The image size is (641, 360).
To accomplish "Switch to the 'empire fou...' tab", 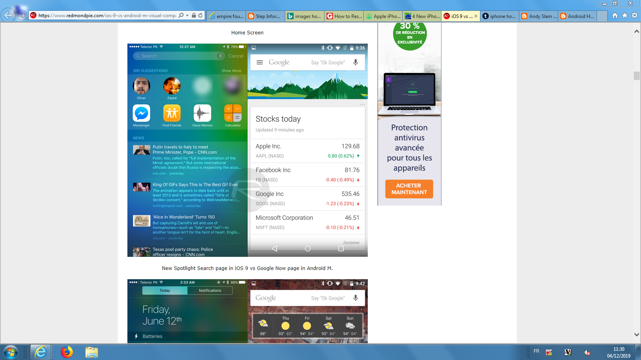I will click(x=226, y=16).
